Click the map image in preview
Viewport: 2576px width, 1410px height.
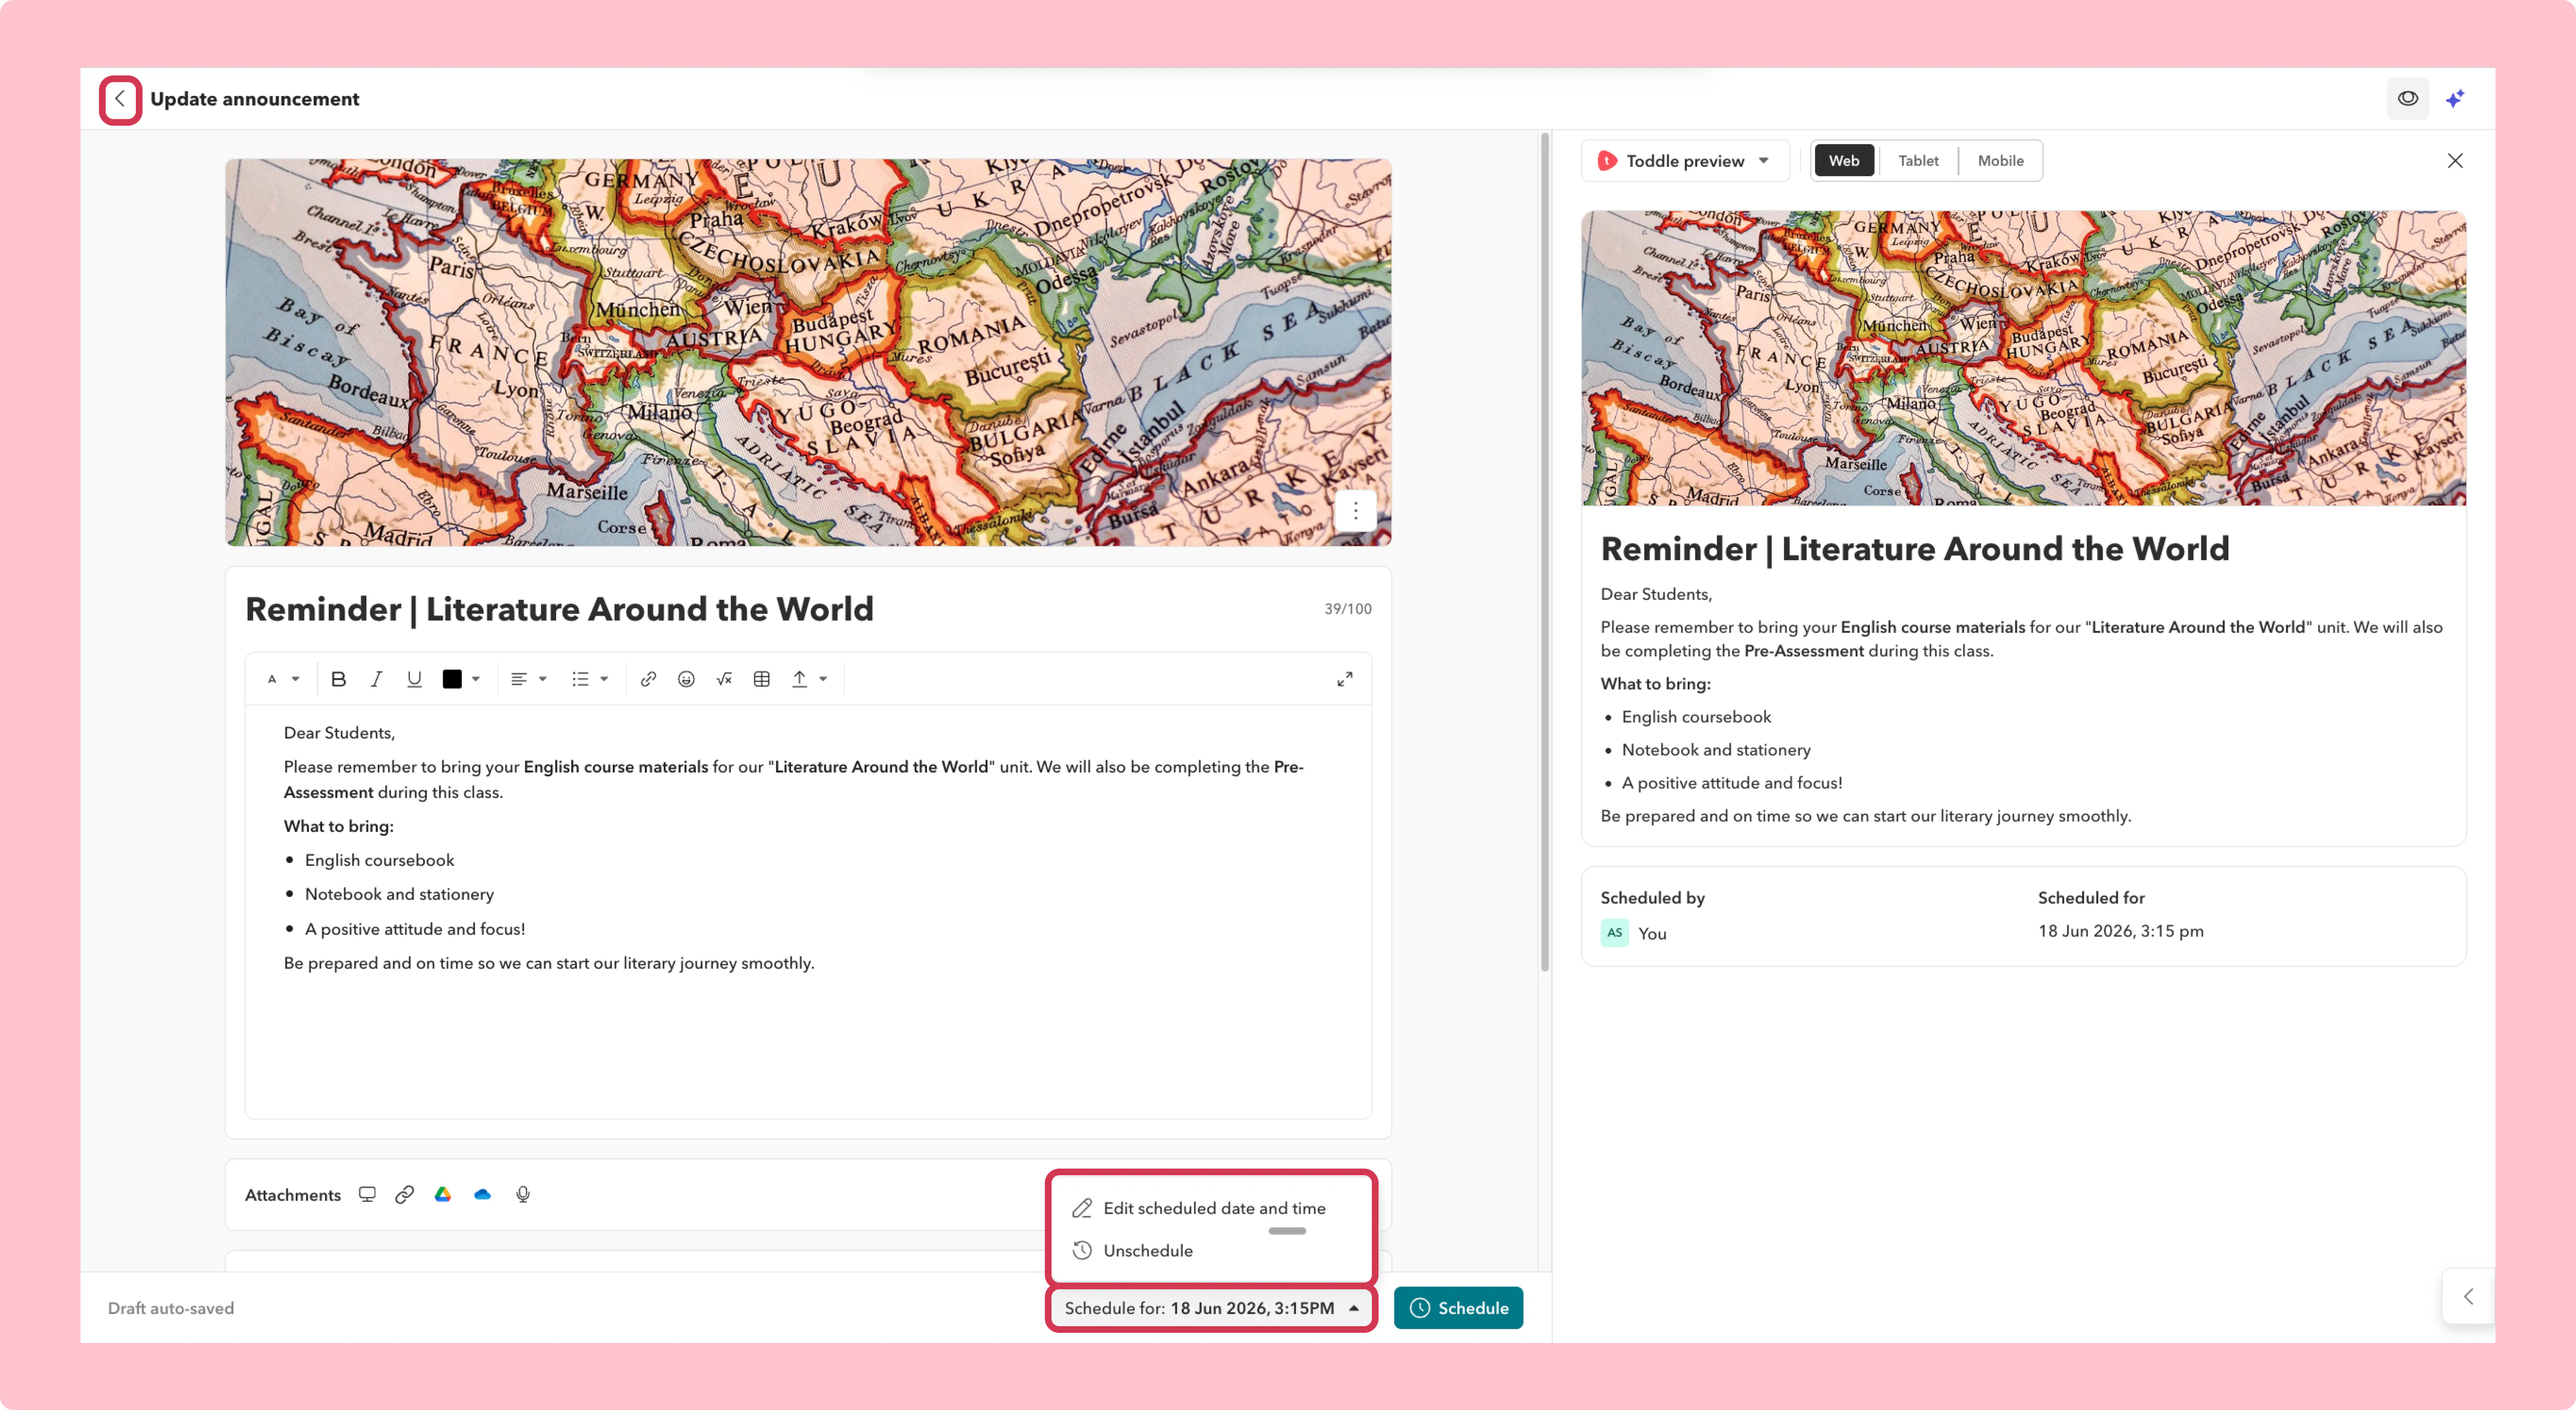tap(2023, 358)
